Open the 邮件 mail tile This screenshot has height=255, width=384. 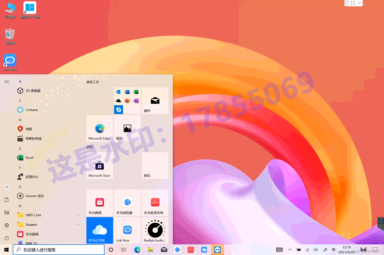coord(155,101)
